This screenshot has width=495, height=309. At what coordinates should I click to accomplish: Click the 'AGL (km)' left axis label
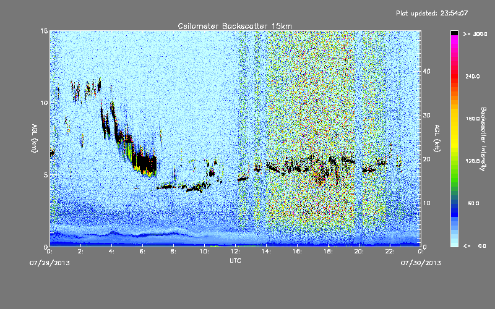[x=35, y=138]
